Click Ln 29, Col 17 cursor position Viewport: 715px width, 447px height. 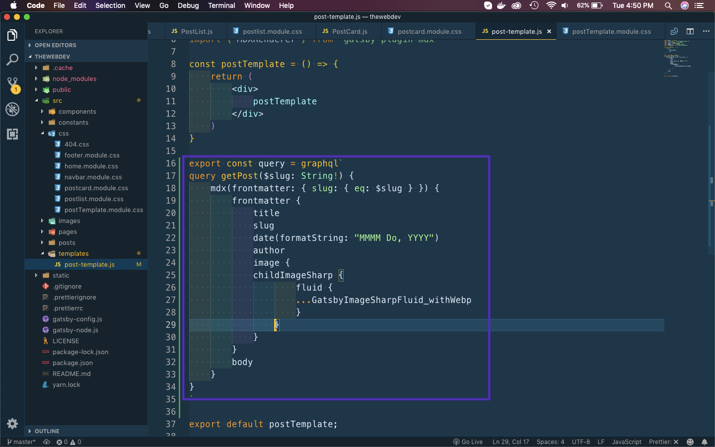tap(510, 442)
